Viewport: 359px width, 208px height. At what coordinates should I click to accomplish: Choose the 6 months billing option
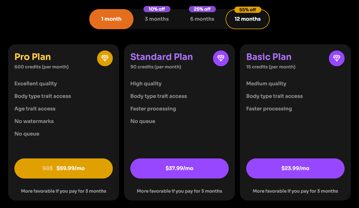(202, 19)
